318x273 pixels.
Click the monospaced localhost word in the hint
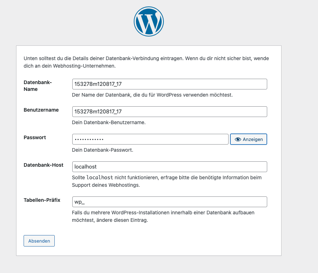[x=100, y=177]
